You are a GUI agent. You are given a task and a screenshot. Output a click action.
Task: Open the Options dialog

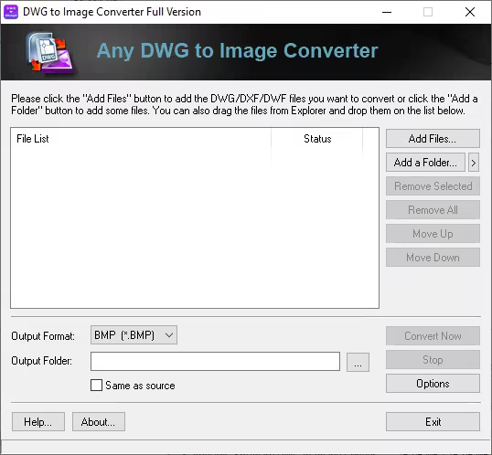click(x=433, y=384)
